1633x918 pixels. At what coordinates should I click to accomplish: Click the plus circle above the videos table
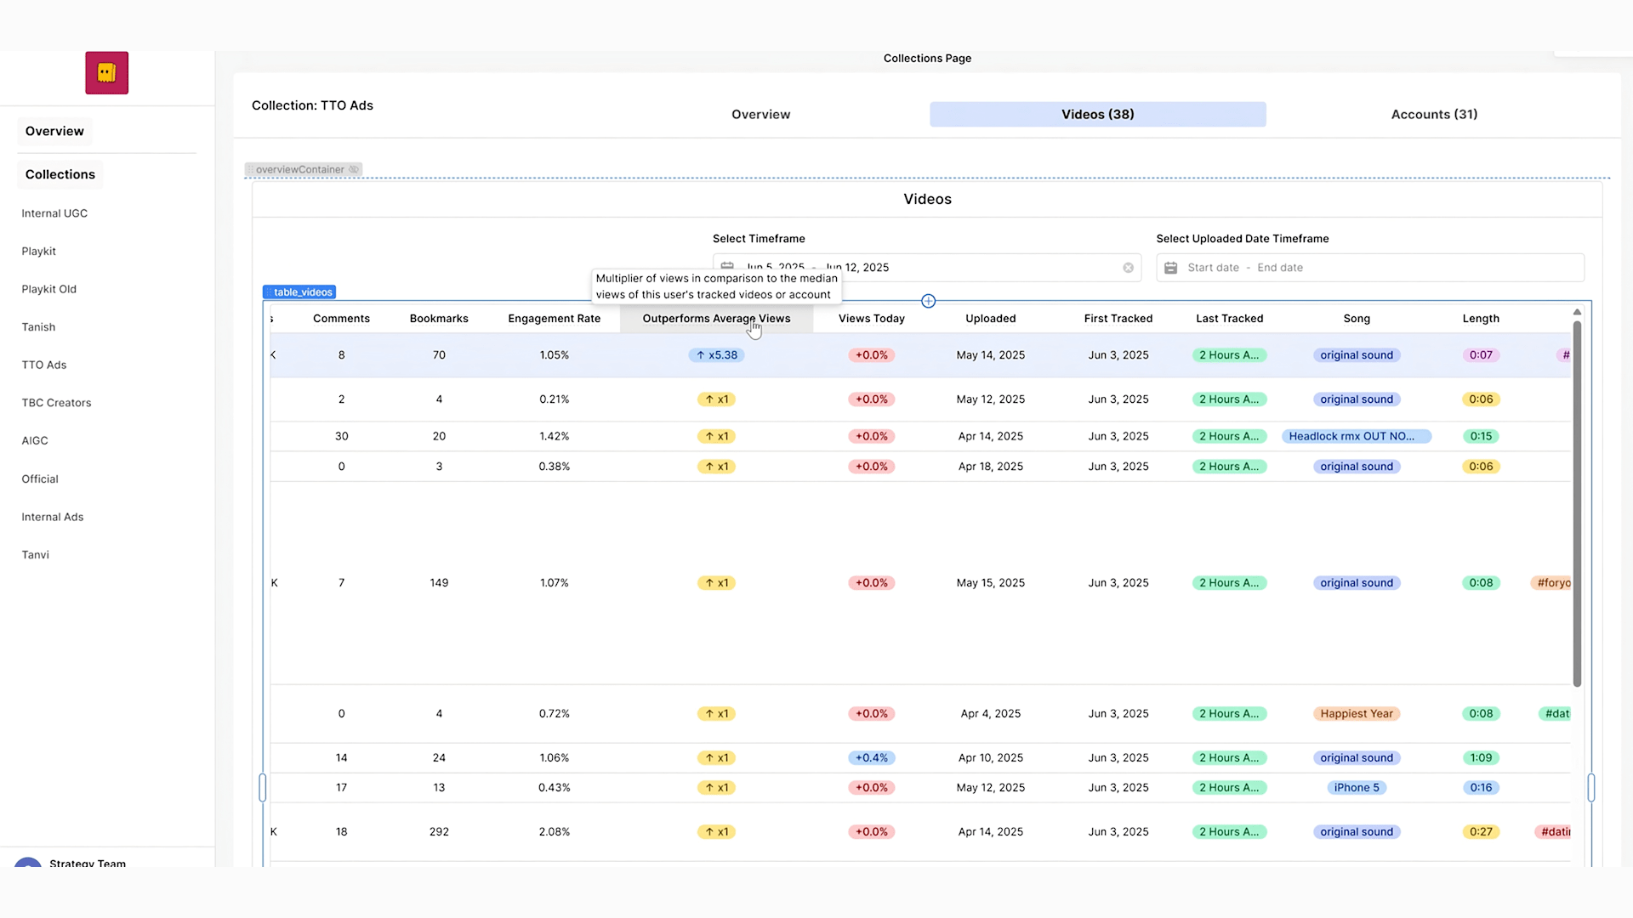pyautogui.click(x=928, y=300)
